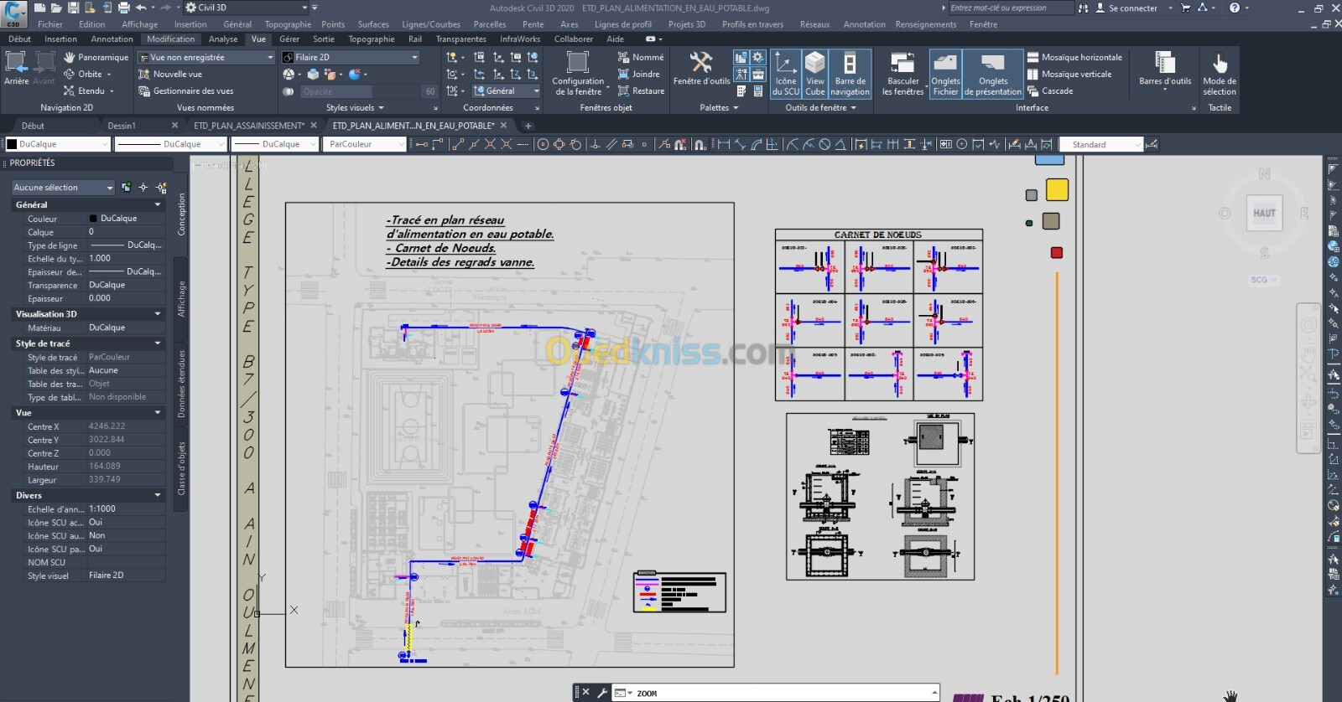
Task: Click Se connecter account button
Action: point(1126,8)
